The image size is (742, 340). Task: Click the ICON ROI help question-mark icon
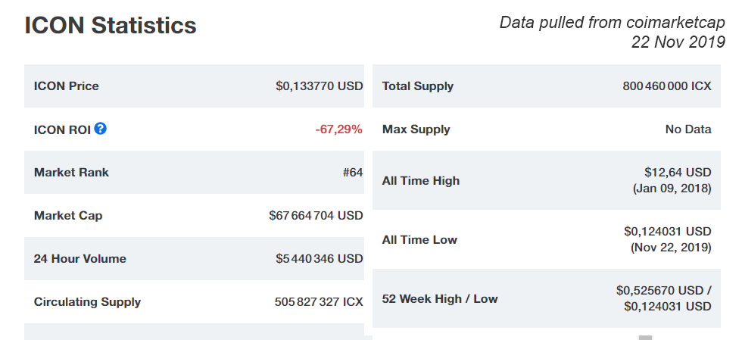point(100,128)
